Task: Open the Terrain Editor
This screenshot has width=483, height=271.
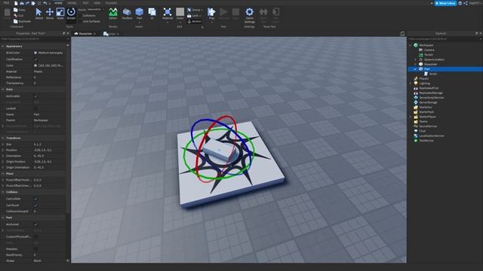Action: [x=113, y=14]
